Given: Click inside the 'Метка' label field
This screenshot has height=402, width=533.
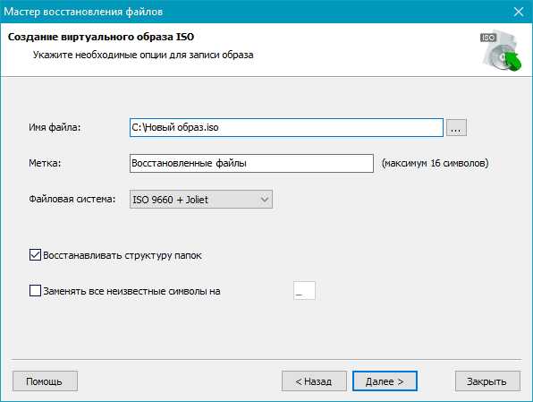Looking at the screenshot, I should coord(251,163).
